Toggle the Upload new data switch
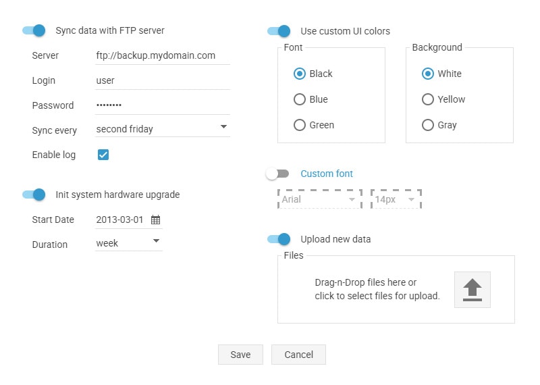This screenshot has width=540, height=385. (x=279, y=239)
